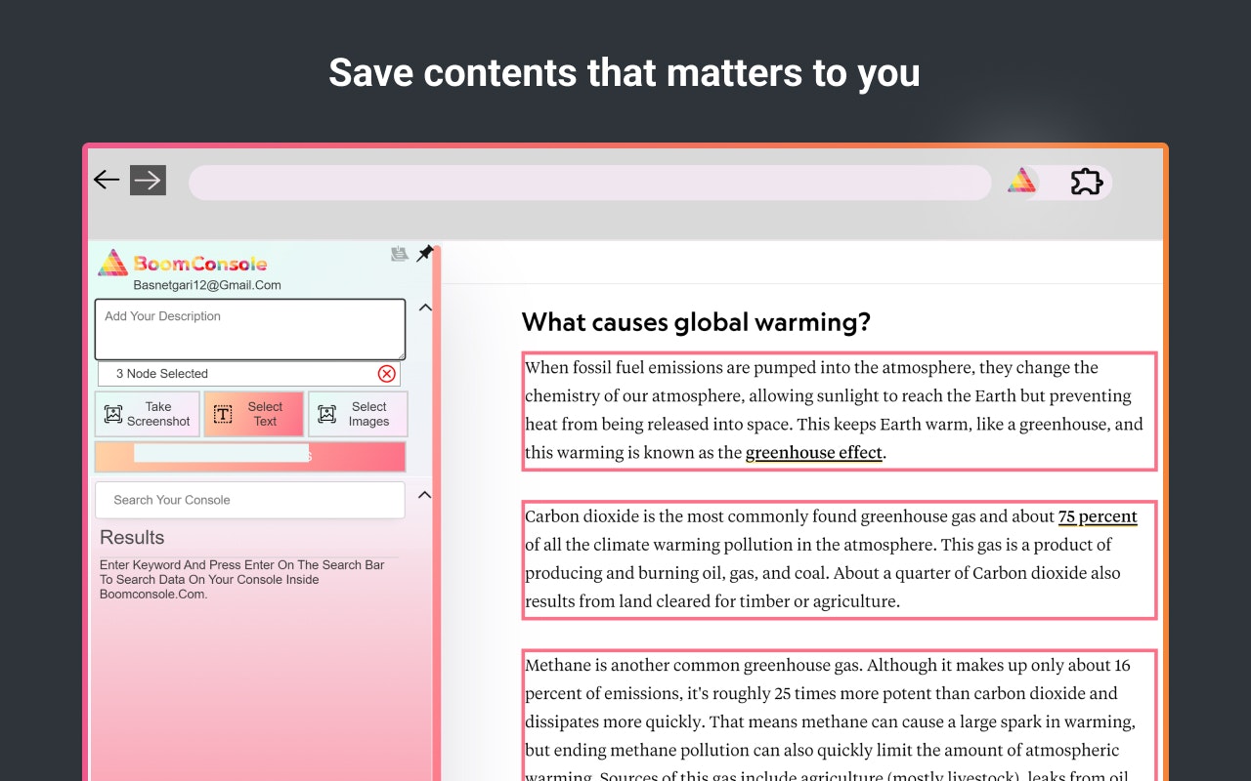This screenshot has height=781, width=1251.
Task: Follow the 75 percent link
Action: (1098, 516)
